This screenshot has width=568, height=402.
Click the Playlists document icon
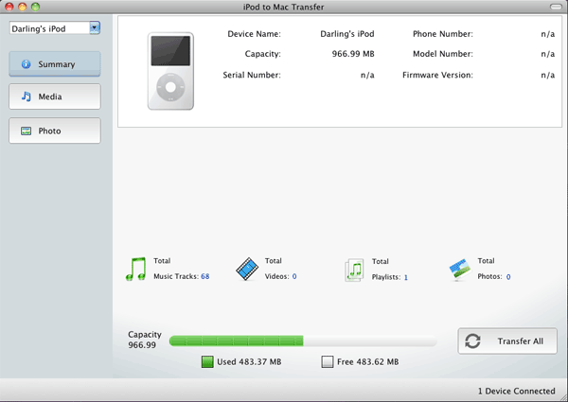coord(354,270)
